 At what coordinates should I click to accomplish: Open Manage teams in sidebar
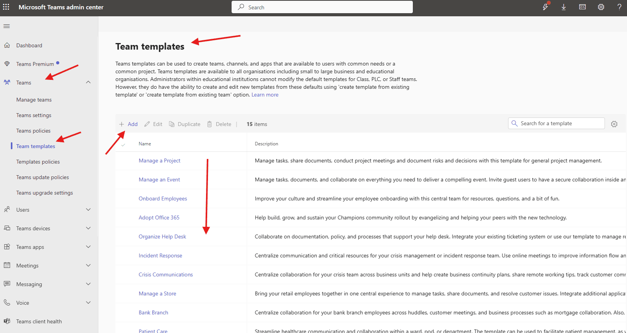coord(34,100)
